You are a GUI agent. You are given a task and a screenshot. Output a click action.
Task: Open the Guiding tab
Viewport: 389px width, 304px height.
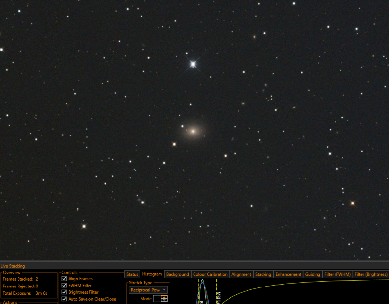(x=313, y=274)
